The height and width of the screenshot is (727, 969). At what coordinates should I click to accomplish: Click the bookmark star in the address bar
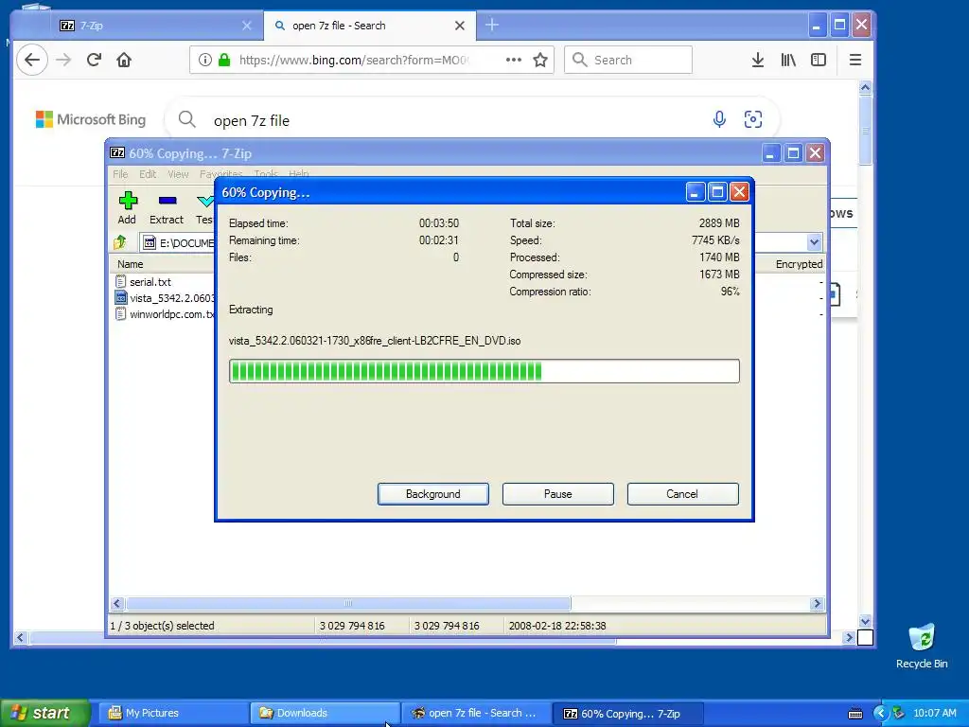coord(540,60)
